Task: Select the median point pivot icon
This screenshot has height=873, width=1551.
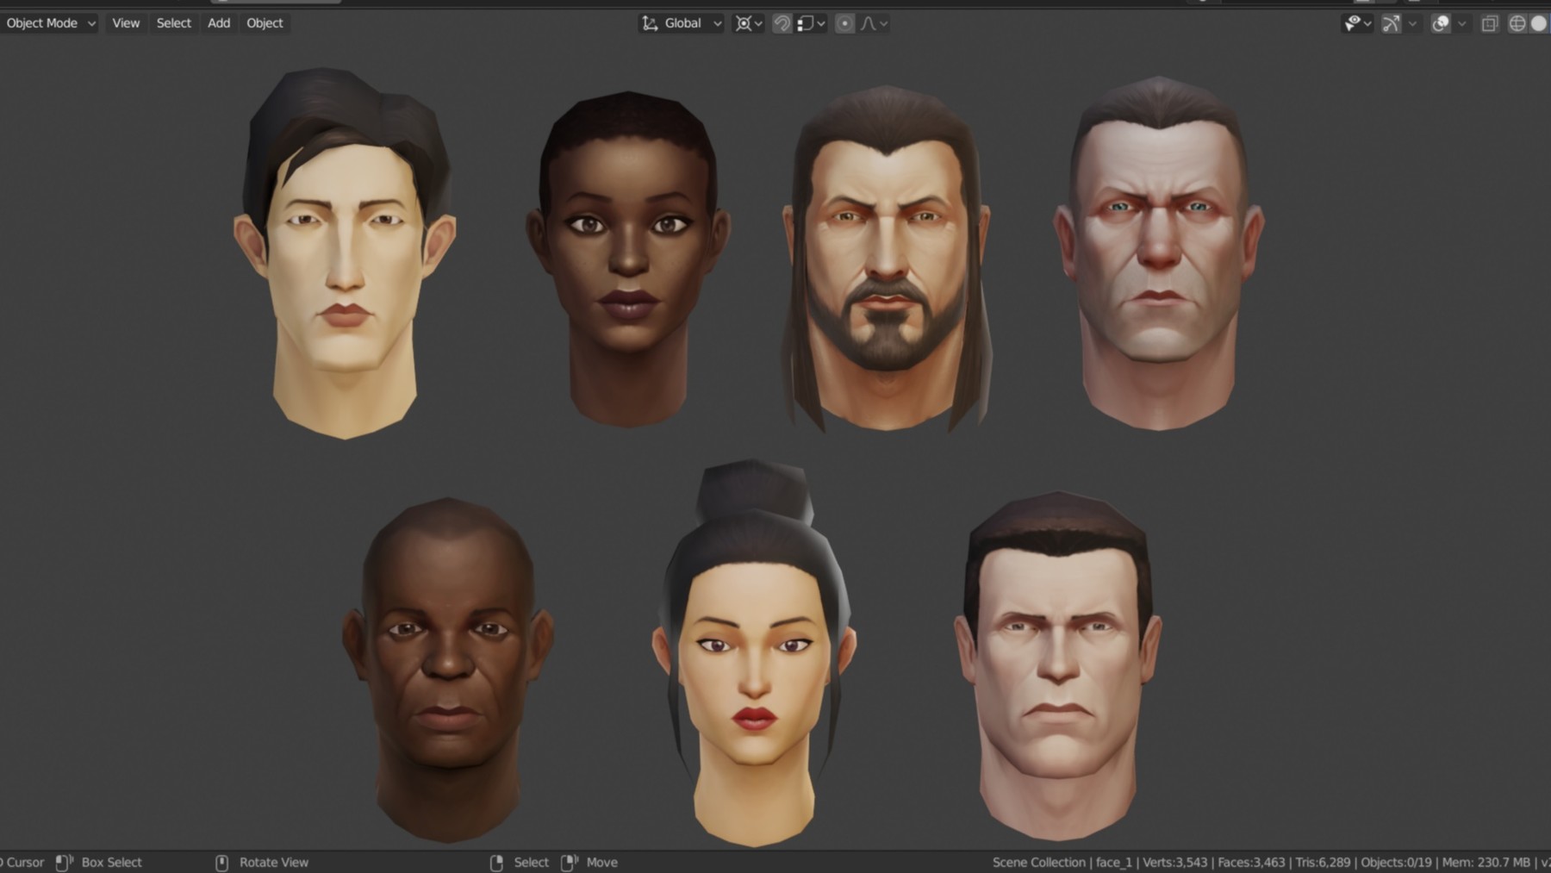Action: coord(744,23)
